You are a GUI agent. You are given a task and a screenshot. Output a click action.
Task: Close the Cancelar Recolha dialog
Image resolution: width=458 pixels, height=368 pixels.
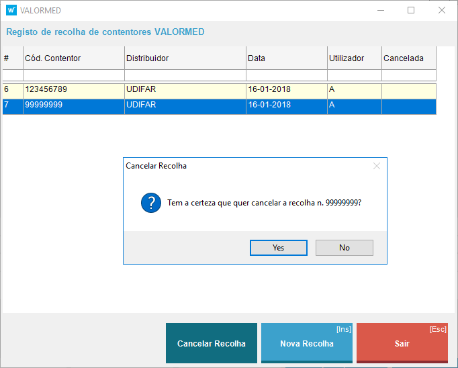pos(377,166)
